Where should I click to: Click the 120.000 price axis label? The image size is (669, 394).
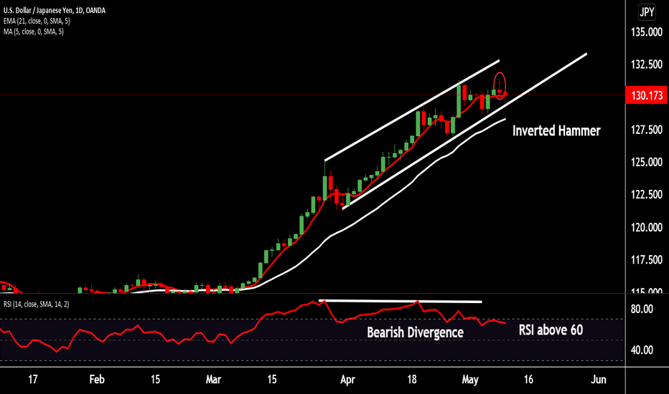[x=646, y=227]
